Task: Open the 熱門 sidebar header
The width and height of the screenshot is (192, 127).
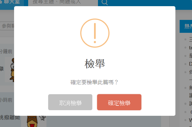Action: (186, 26)
